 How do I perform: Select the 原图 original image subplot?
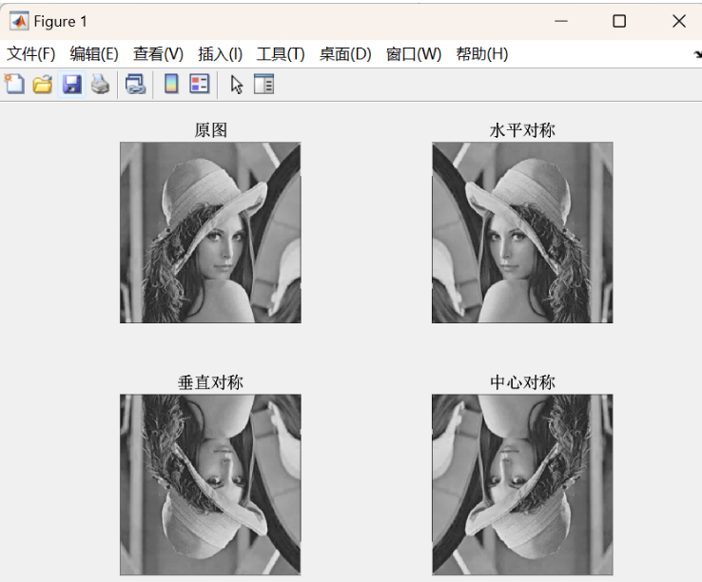coord(210,232)
